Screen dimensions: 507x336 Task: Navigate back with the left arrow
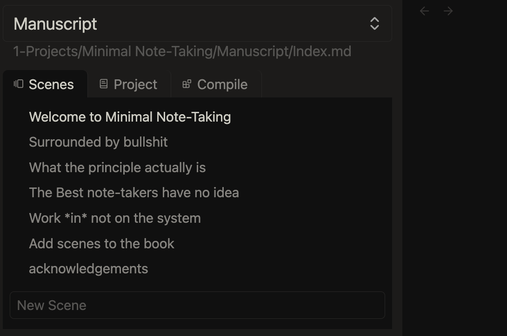(x=424, y=11)
